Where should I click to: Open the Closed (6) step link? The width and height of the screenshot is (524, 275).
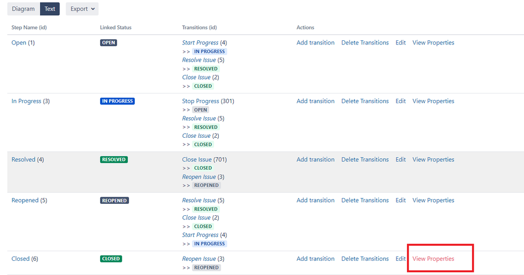(x=20, y=259)
